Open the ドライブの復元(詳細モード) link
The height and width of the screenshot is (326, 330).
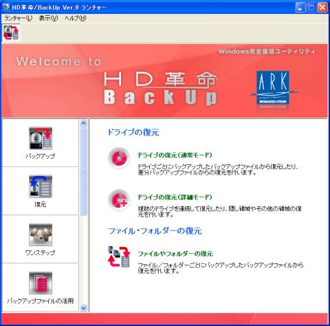click(x=175, y=197)
